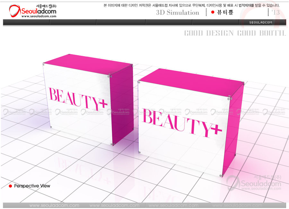Select the first blank segment of the dark bar
The image size is (289, 209).
[x=26, y=22]
